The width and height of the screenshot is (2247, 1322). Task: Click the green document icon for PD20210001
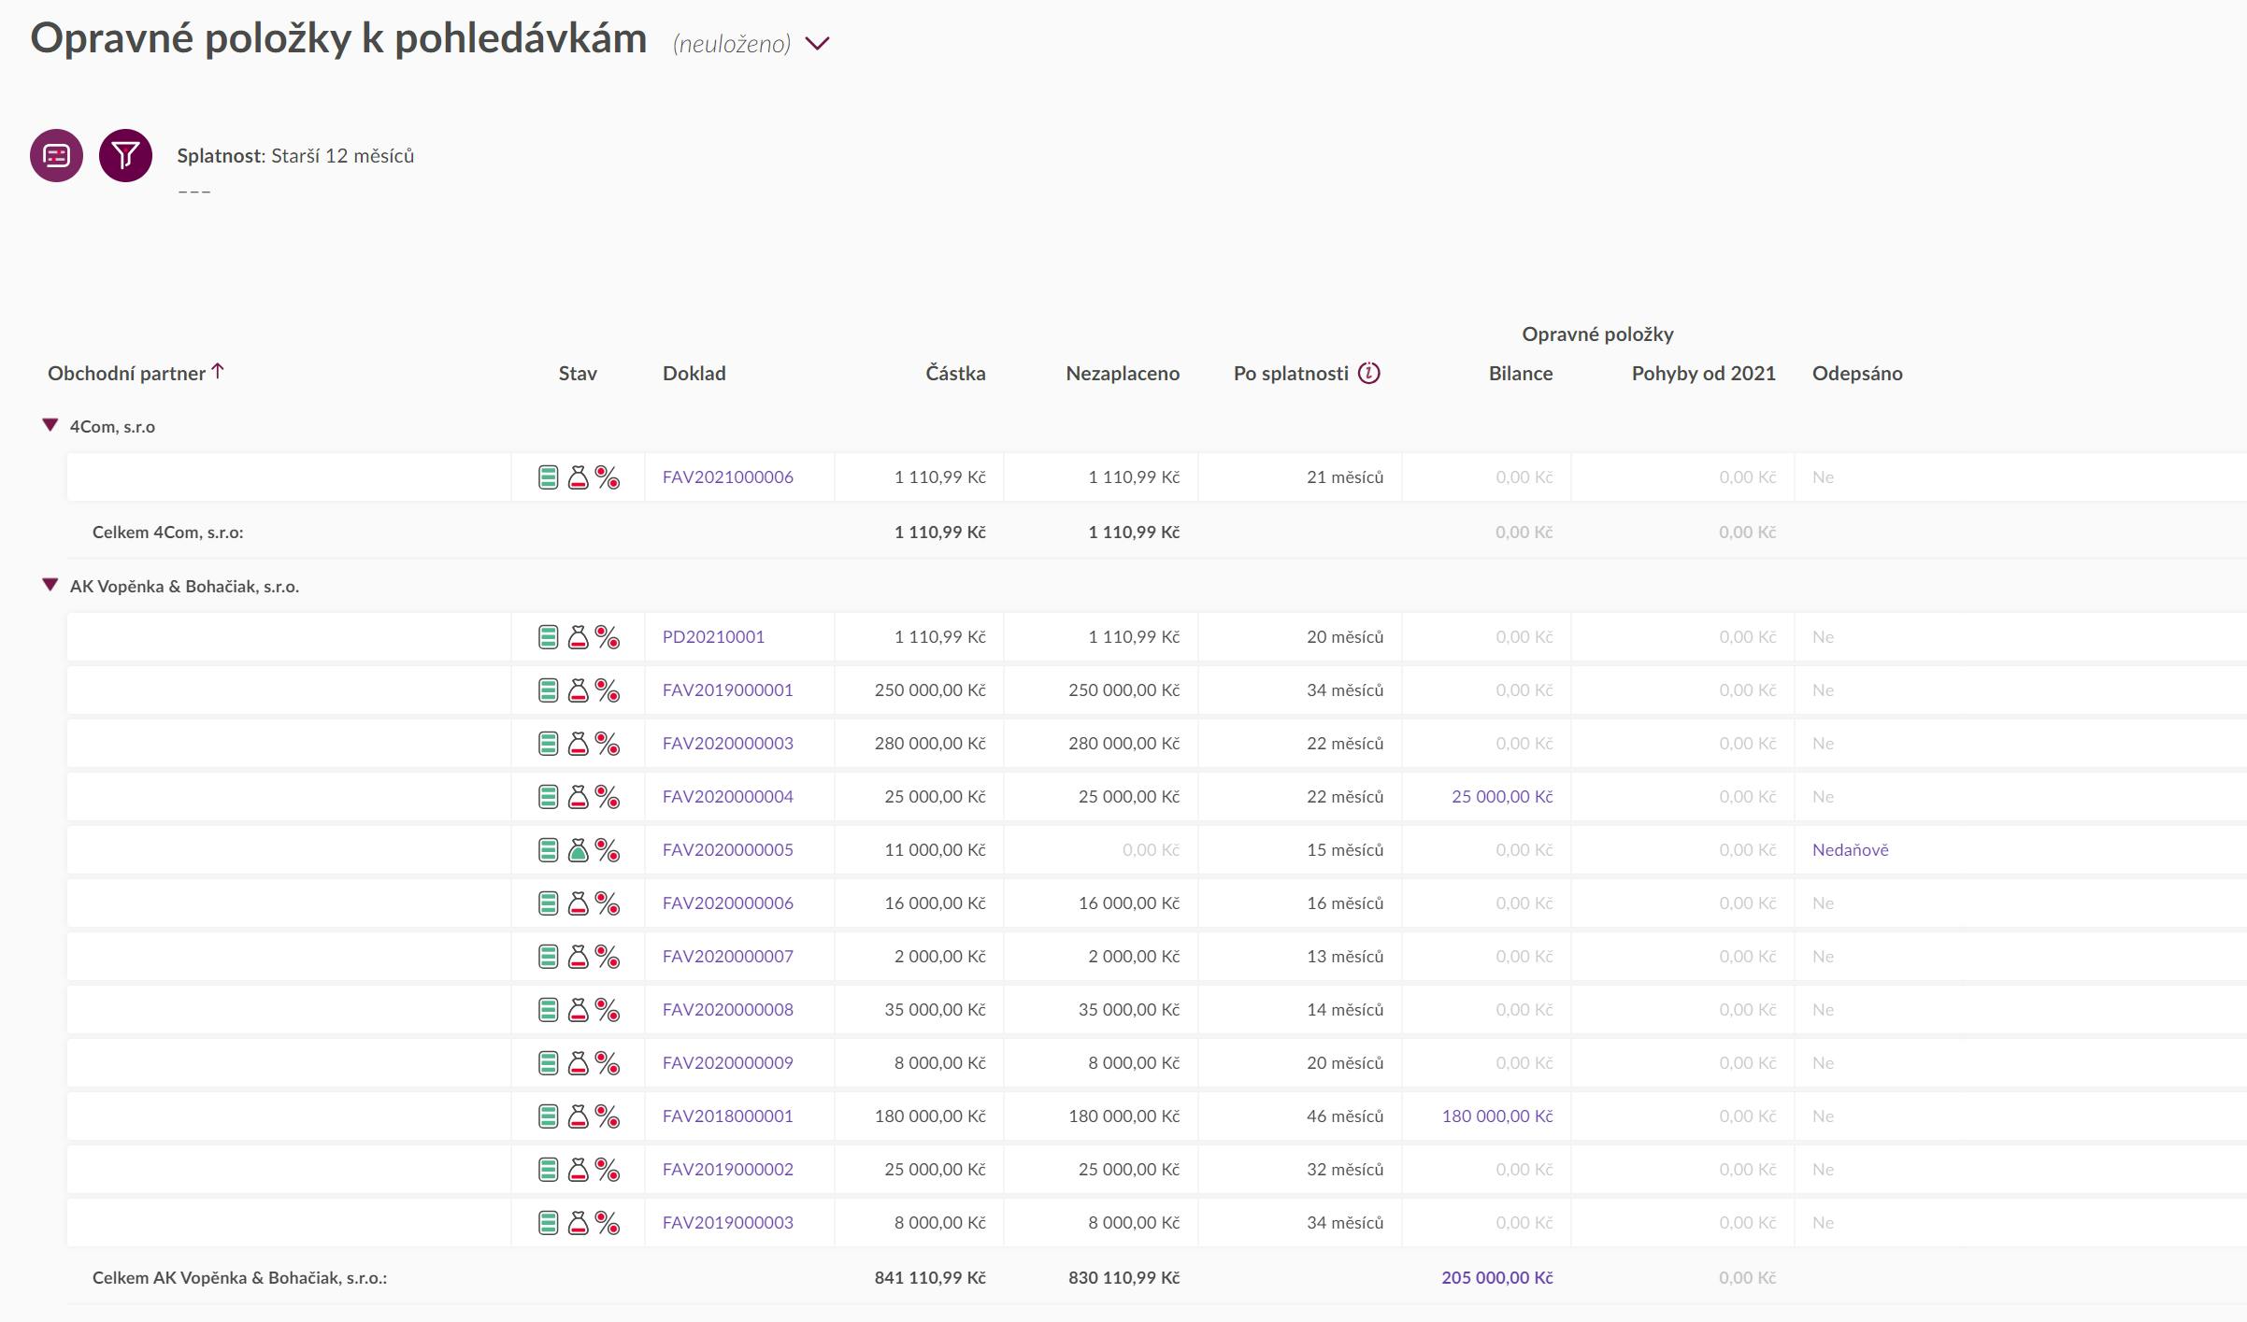click(x=549, y=637)
